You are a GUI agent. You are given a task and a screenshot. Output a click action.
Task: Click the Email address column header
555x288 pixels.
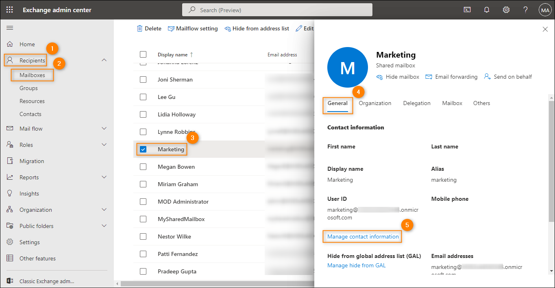[x=282, y=55]
